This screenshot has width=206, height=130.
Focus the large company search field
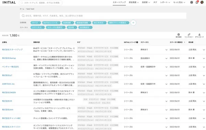[103, 16]
